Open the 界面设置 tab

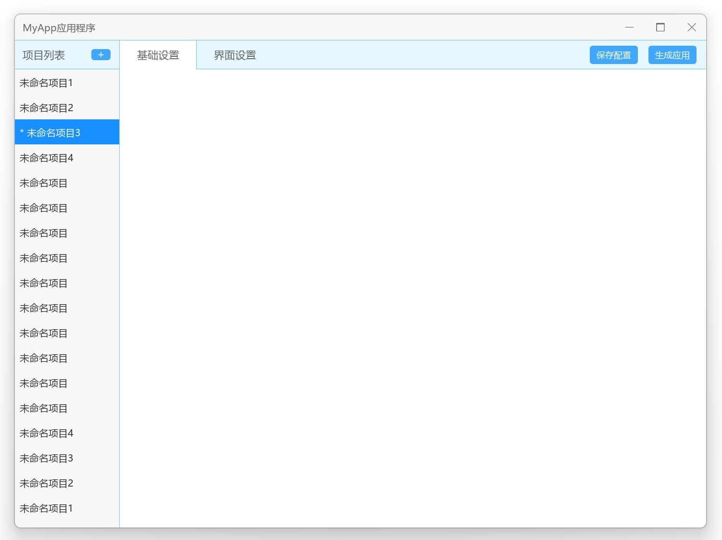click(x=235, y=55)
